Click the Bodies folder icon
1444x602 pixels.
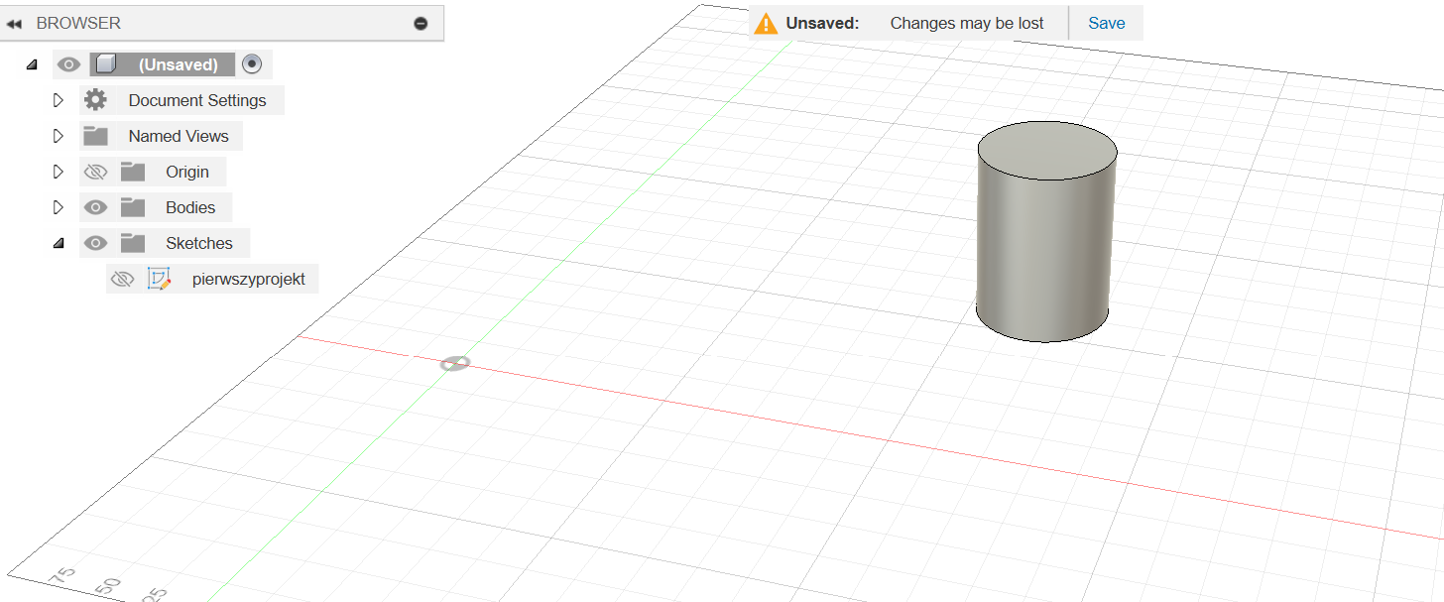[x=133, y=207]
